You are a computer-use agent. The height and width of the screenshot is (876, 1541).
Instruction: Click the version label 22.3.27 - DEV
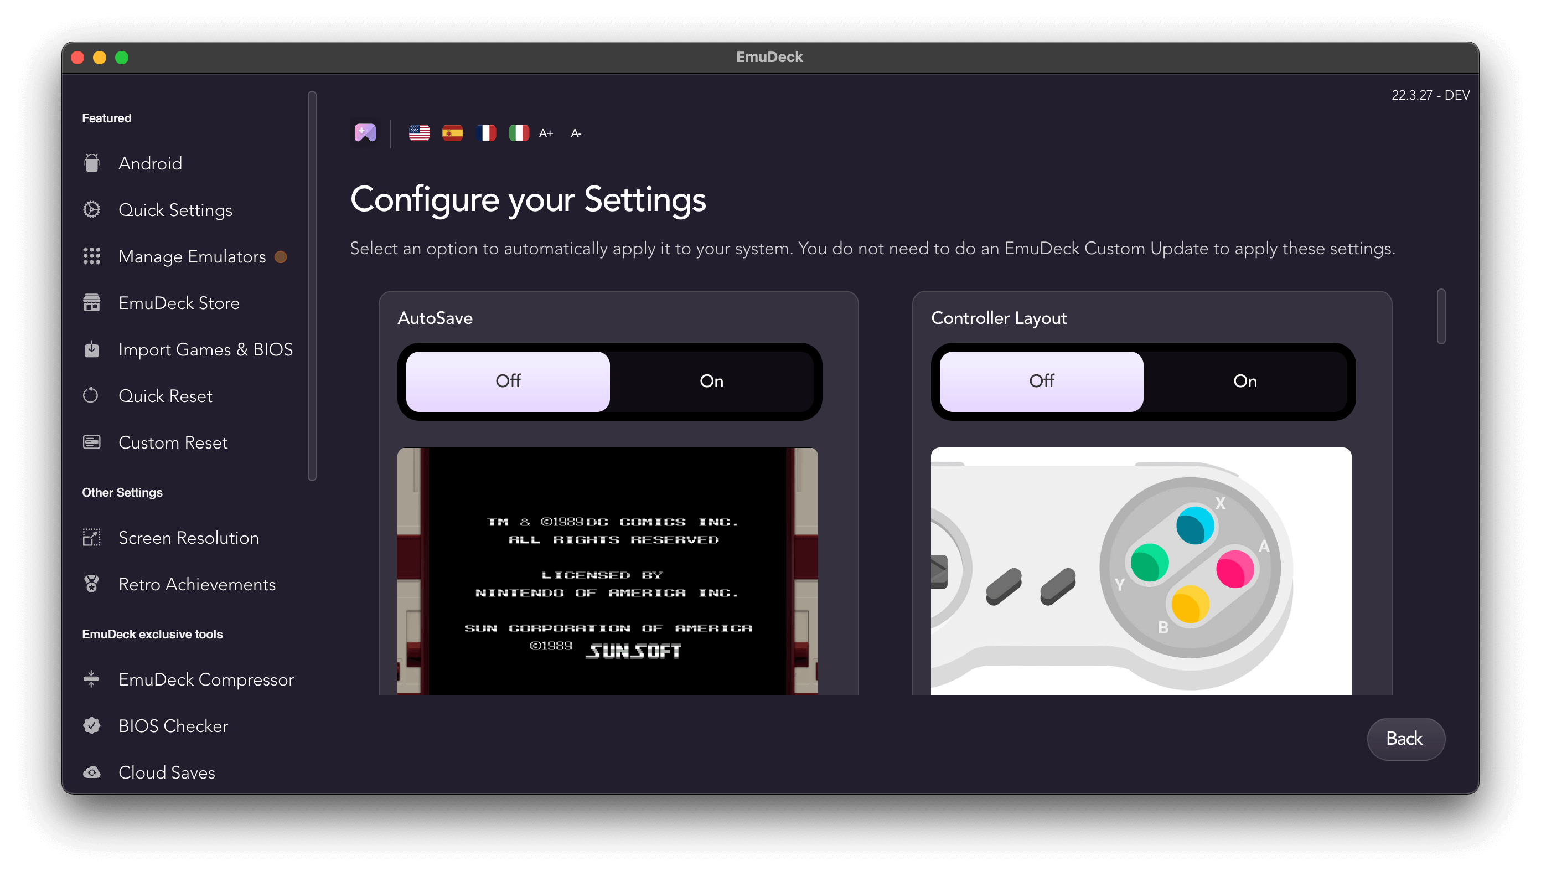(1430, 95)
